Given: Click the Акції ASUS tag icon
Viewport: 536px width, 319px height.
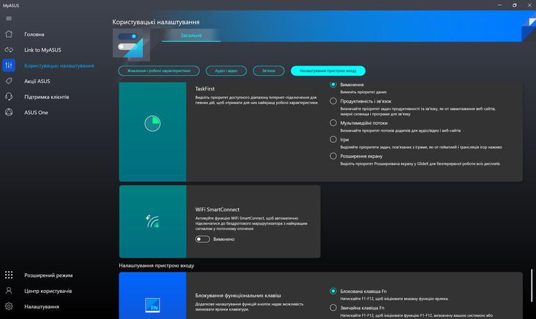Looking at the screenshot, I should (9, 81).
